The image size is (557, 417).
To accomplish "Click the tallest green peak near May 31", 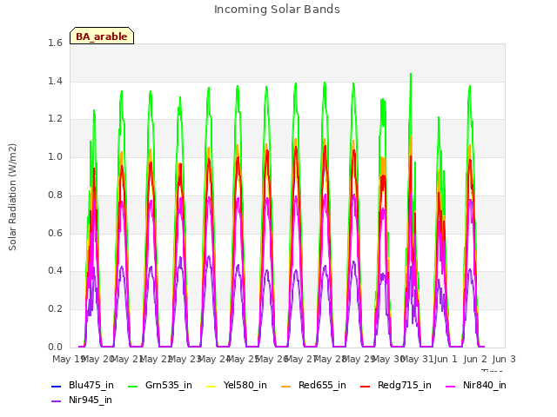I will (411, 74).
